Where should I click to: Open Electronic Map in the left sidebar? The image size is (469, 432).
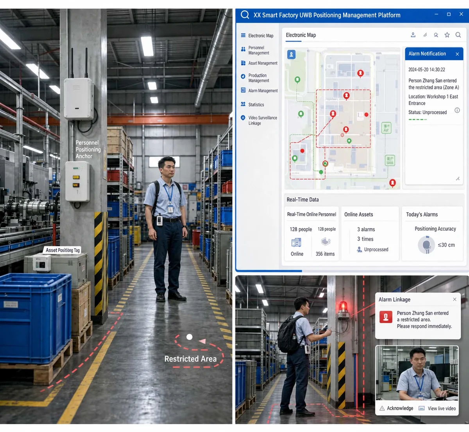coord(257,36)
